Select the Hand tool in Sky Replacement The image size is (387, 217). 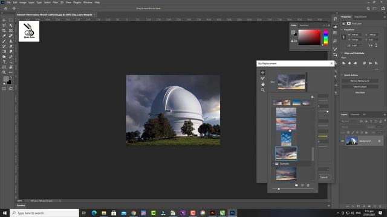point(262,84)
